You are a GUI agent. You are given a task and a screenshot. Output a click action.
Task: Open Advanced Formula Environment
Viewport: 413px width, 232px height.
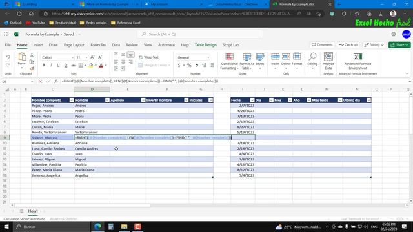358,61
